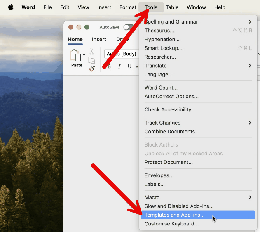This screenshot has height=232, width=260.
Task: Open the Word application menu
Action: [28, 7]
